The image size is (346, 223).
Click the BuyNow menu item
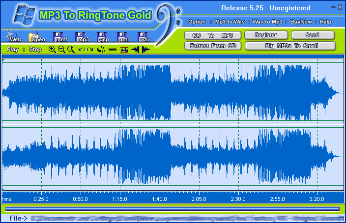coord(301,22)
